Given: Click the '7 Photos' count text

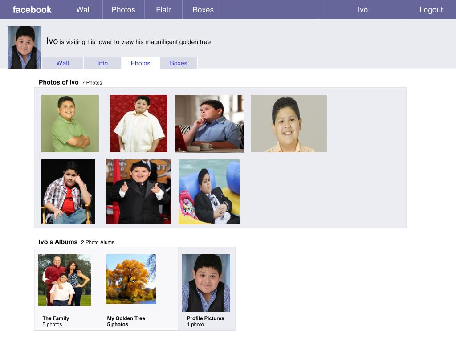Looking at the screenshot, I should tap(92, 82).
